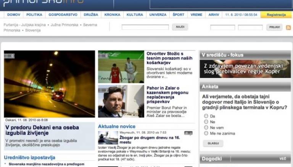Open comment bubble beside Žbogar article
Viewport: 293px width, 167px height.
click(x=188, y=133)
